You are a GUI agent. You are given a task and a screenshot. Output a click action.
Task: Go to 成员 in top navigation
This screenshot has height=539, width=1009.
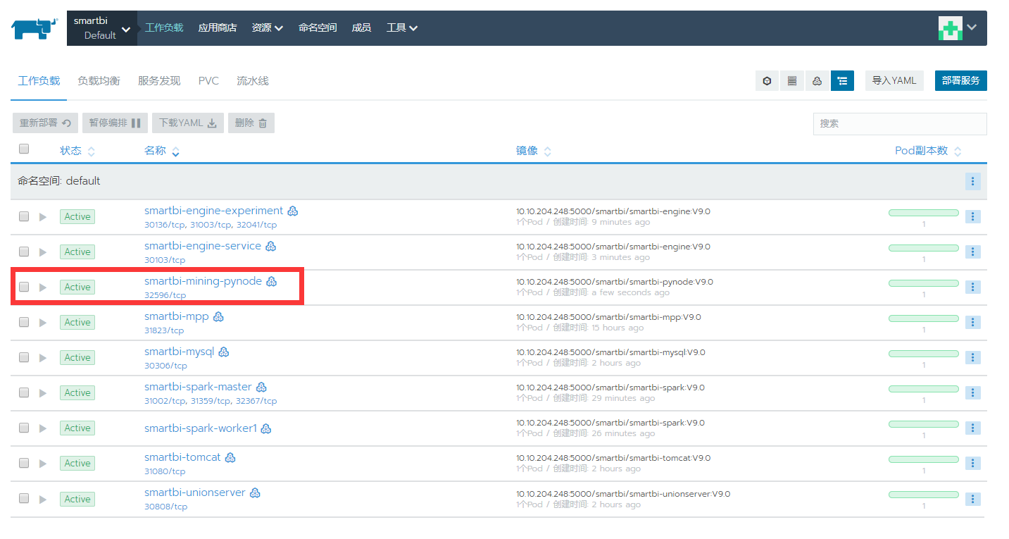[361, 28]
